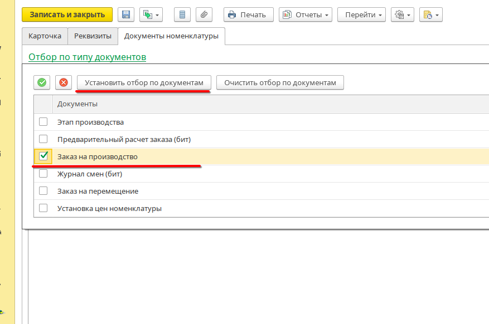Check all documents with the green checkmark icon

coord(42,83)
